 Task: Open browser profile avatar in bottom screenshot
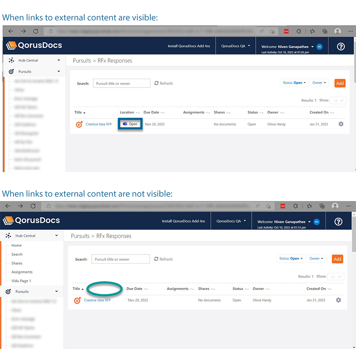(335, 206)
